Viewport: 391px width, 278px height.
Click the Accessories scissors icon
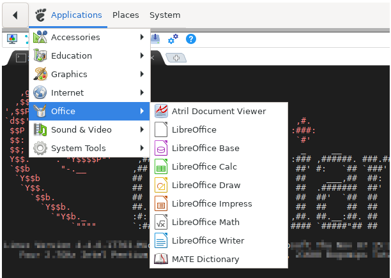[x=40, y=37]
